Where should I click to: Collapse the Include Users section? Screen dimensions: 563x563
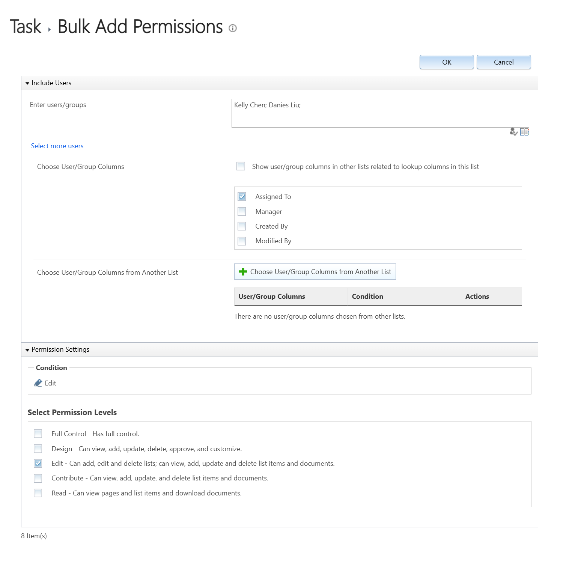pos(27,83)
